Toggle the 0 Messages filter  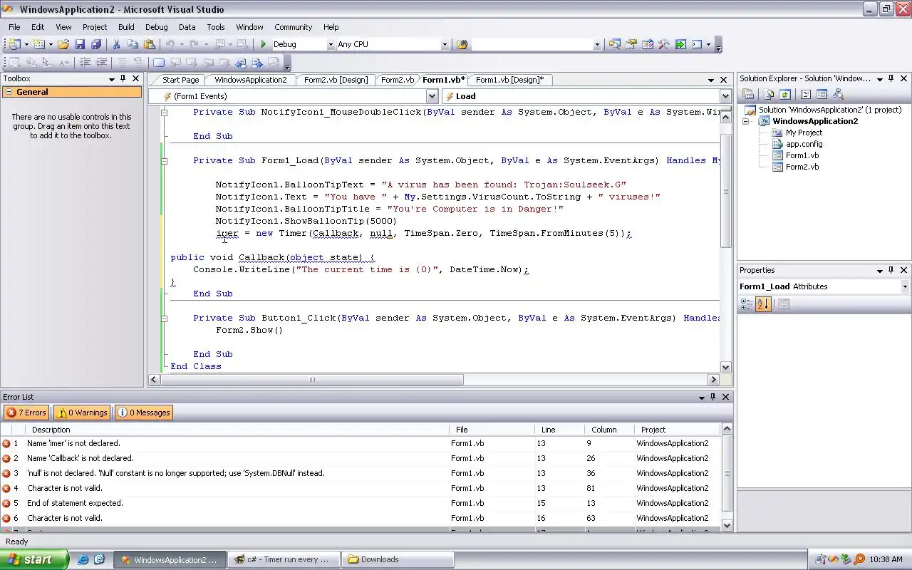(144, 413)
